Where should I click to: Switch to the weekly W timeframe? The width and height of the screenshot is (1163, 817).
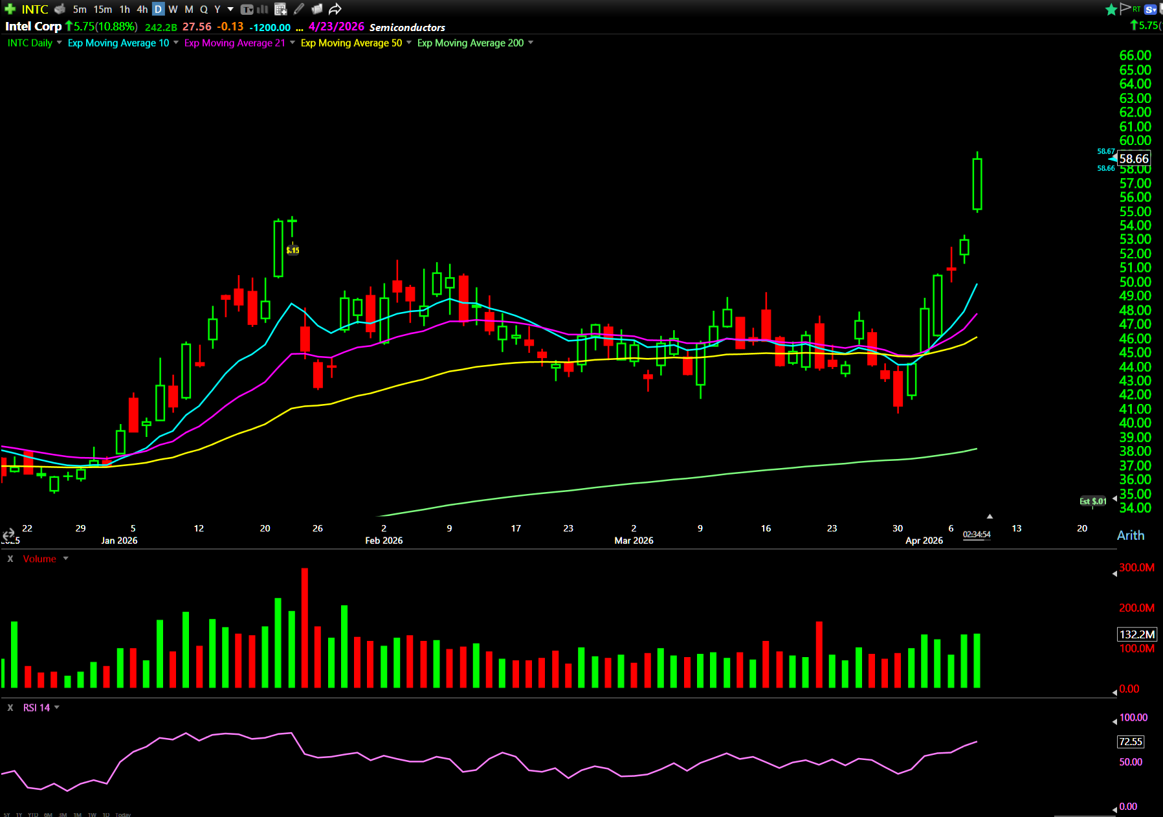(x=173, y=9)
